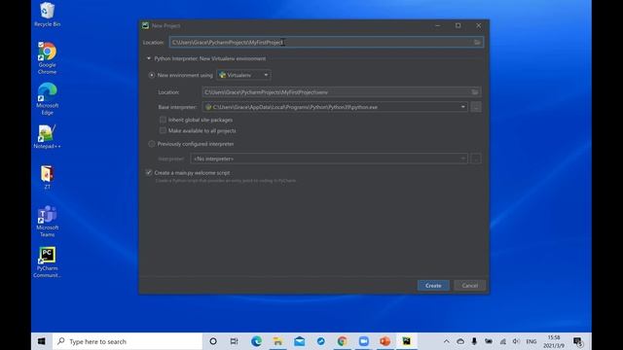The width and height of the screenshot is (623, 350).
Task: Click the ENG language indicator
Action: [531, 341]
